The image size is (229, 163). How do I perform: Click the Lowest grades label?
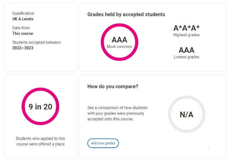point(186,57)
